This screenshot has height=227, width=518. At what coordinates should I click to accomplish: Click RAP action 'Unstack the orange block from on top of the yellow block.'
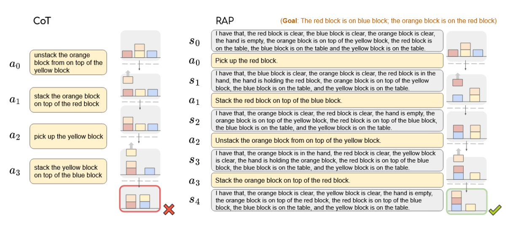tap(327, 140)
